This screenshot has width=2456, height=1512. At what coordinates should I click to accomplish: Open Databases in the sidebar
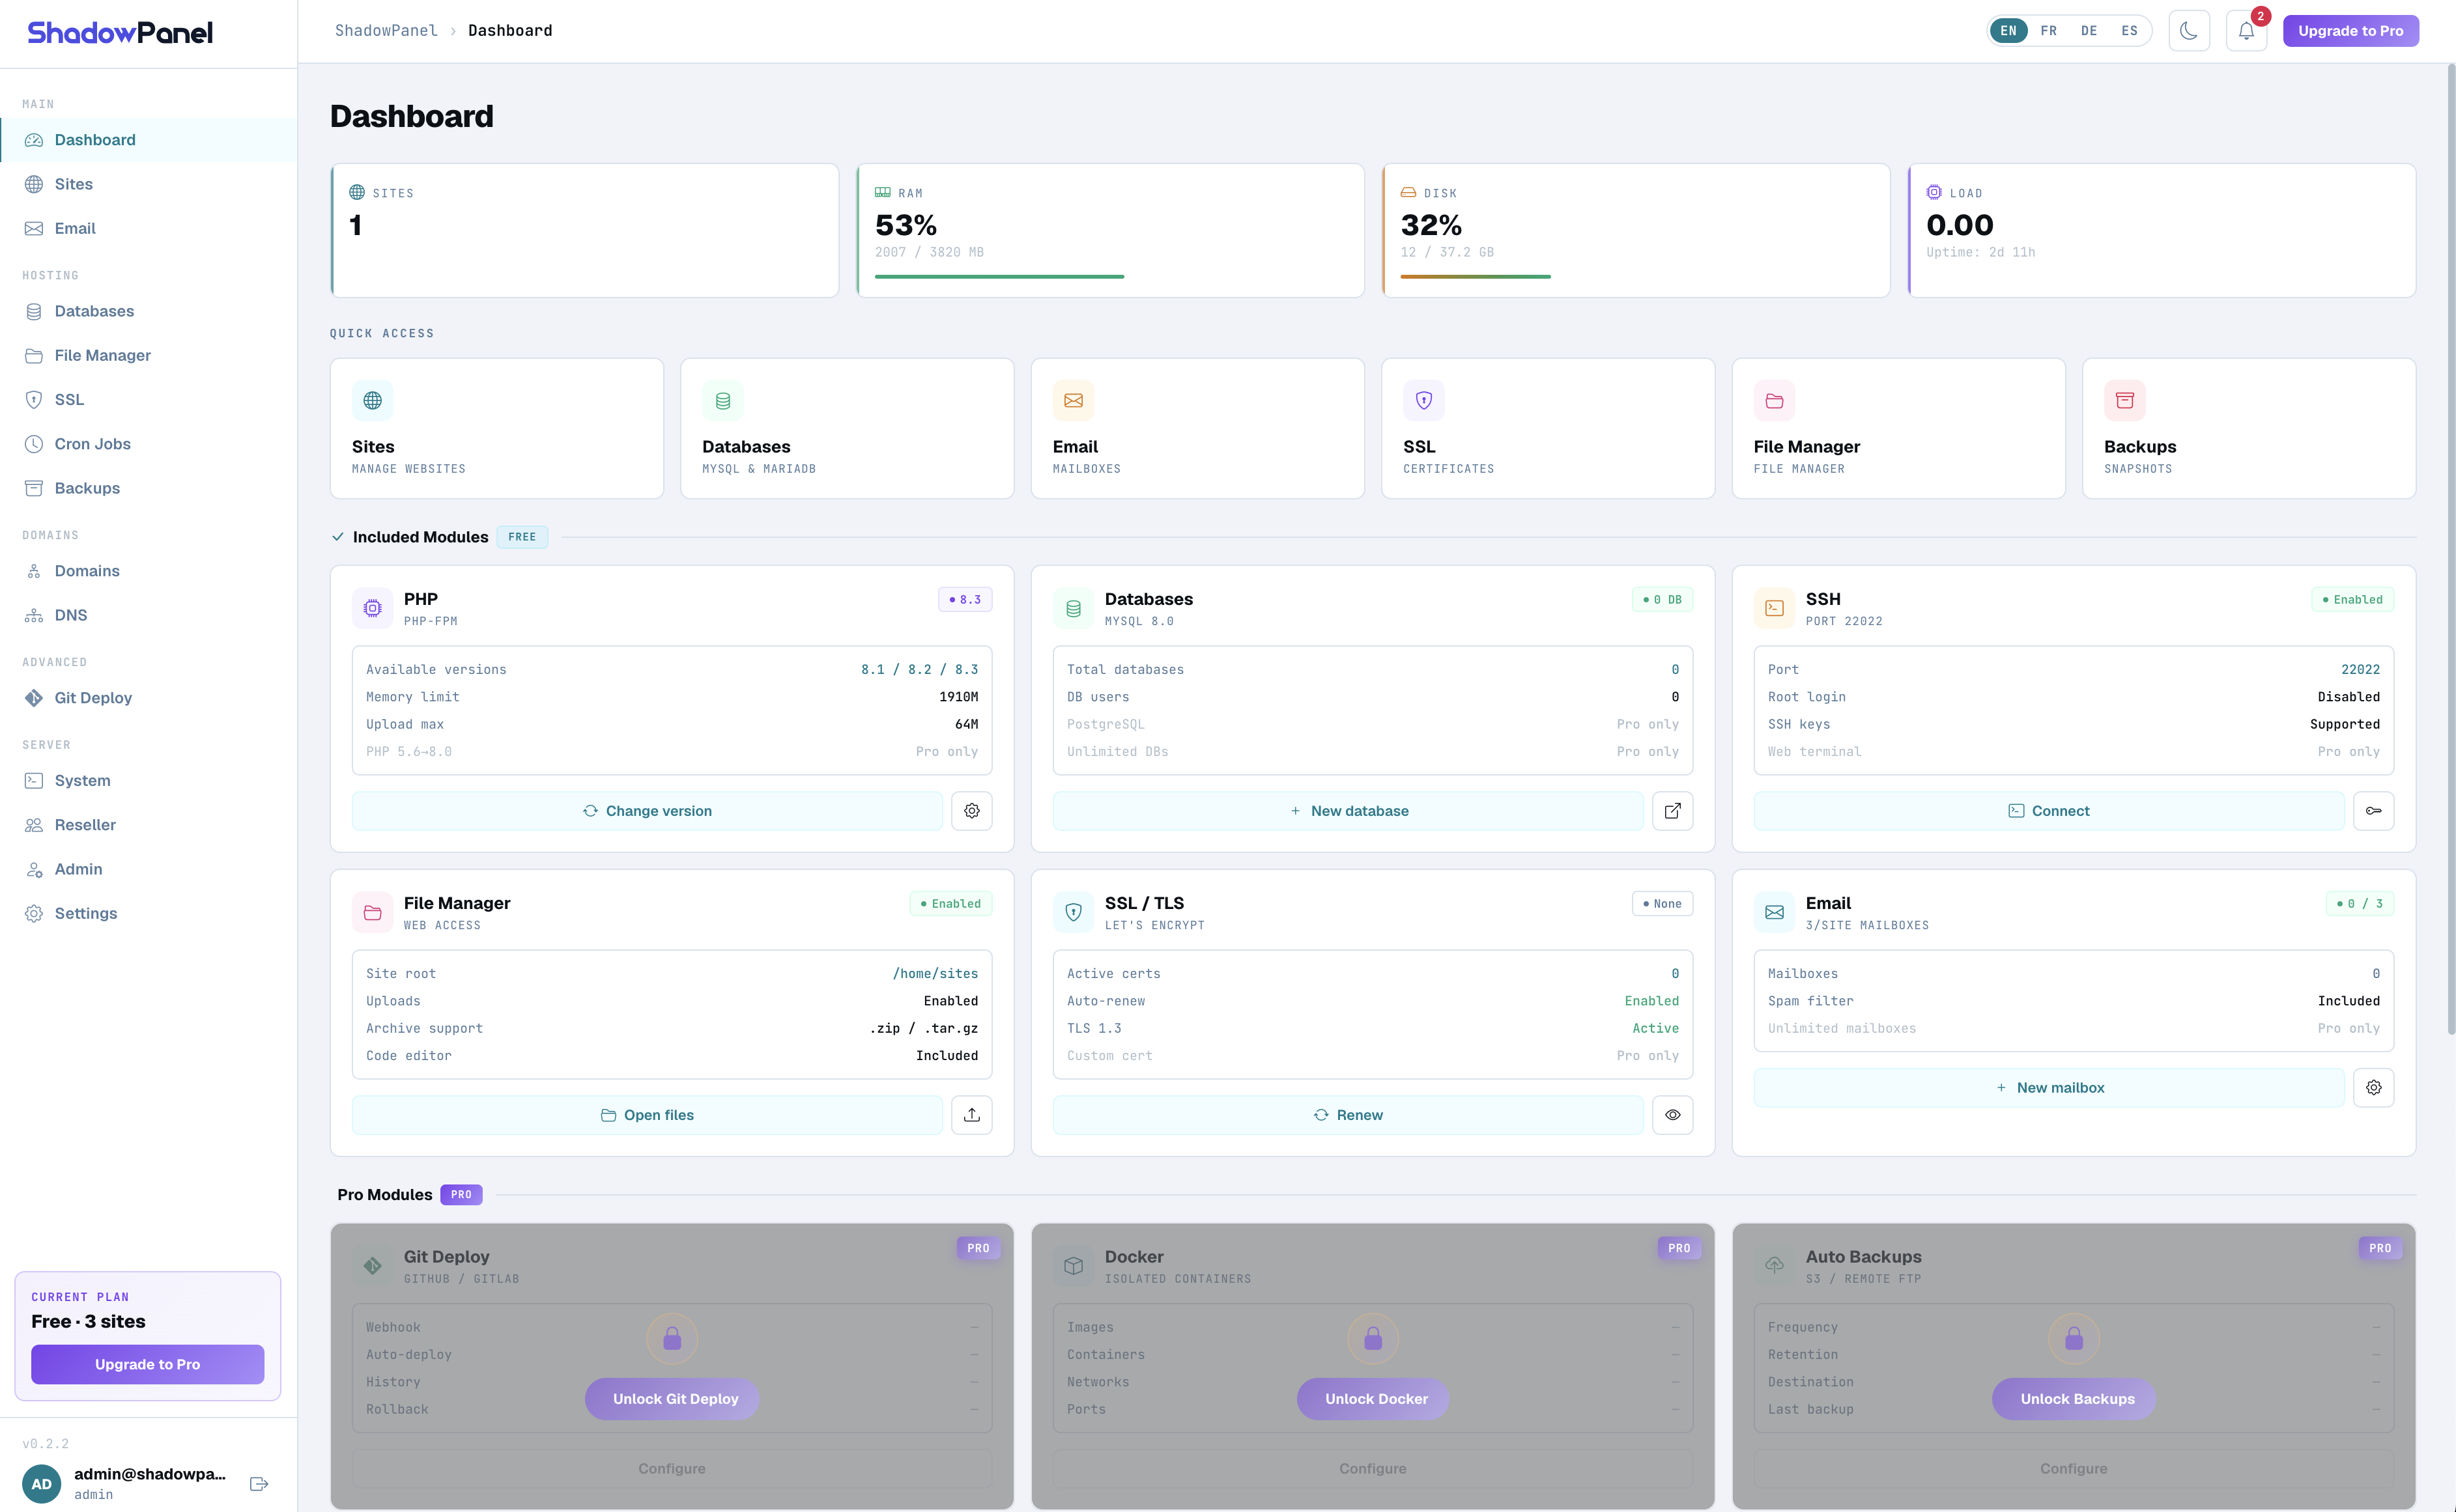pyautogui.click(x=148, y=311)
